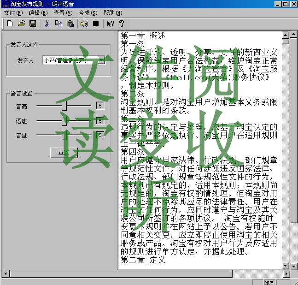Copy text using the copy icon

[x=58, y=24]
